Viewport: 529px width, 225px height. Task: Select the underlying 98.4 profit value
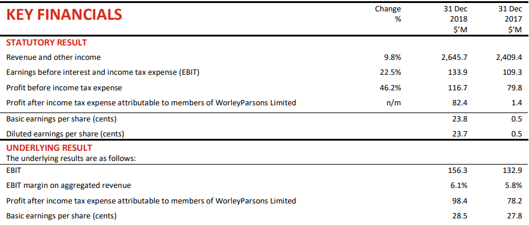pyautogui.click(x=460, y=200)
